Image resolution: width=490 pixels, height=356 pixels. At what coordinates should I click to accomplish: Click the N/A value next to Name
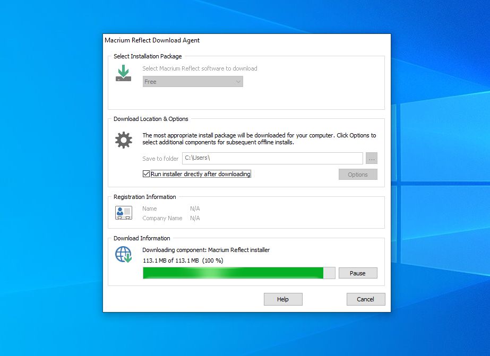[x=195, y=209]
